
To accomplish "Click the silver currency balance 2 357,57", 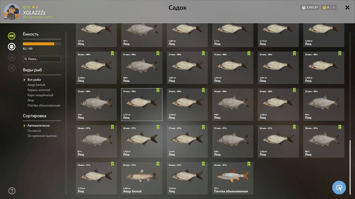I will [x=310, y=7].
